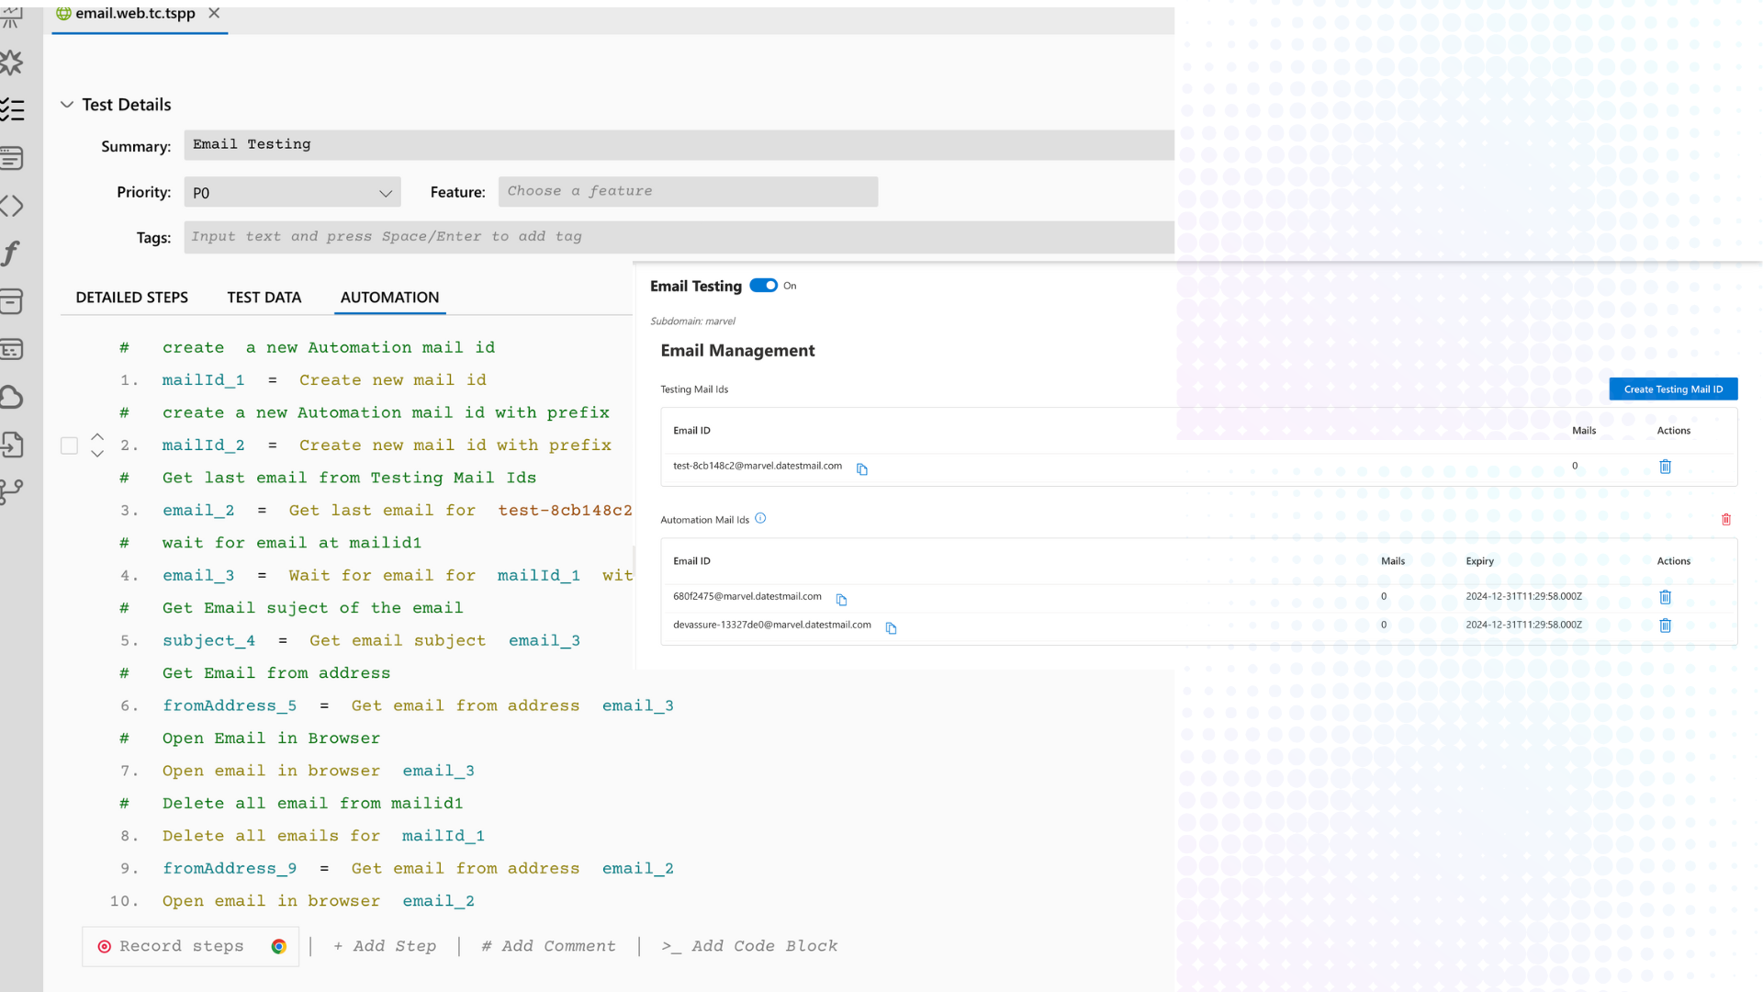Open the Feature chooser field

689,191
